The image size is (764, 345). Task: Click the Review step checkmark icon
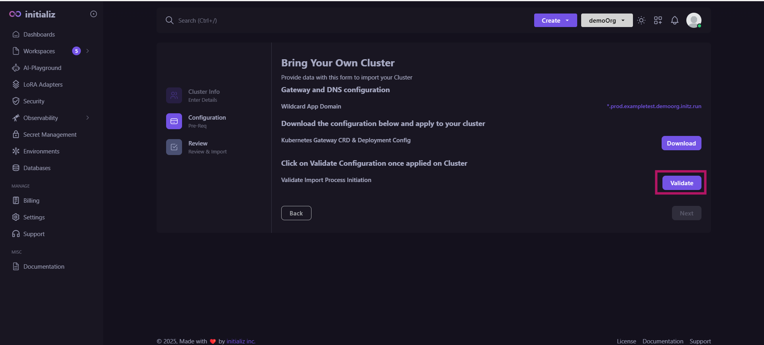click(174, 147)
